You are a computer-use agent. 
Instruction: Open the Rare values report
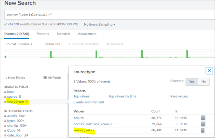click(179, 96)
